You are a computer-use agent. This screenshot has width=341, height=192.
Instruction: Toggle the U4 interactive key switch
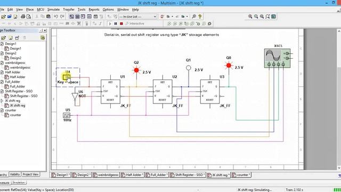pyautogui.click(x=67, y=77)
